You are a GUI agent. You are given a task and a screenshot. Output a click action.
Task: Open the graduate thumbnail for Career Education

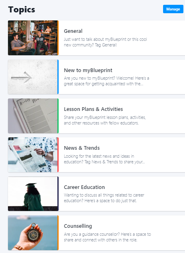tap(33, 194)
